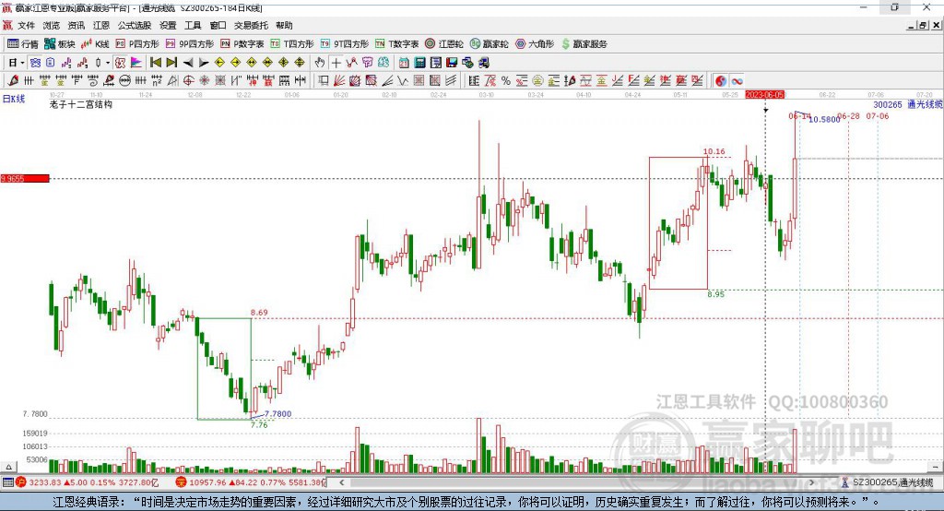Open 赢家服务 service page

[x=584, y=44]
